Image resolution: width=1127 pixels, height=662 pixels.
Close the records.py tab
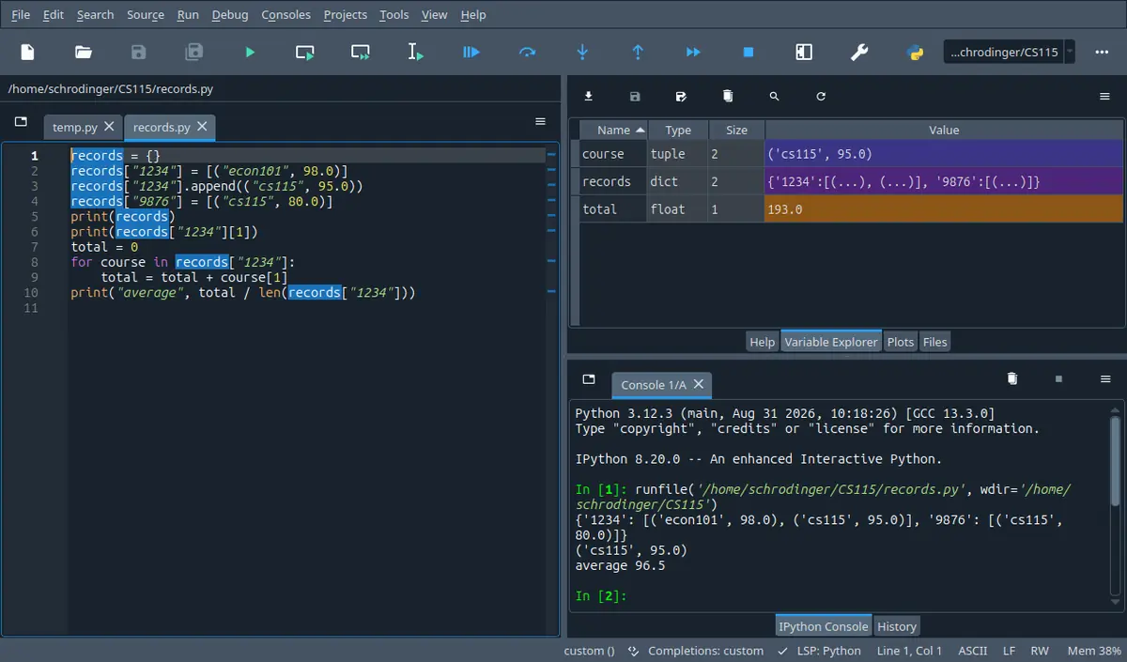(203, 127)
